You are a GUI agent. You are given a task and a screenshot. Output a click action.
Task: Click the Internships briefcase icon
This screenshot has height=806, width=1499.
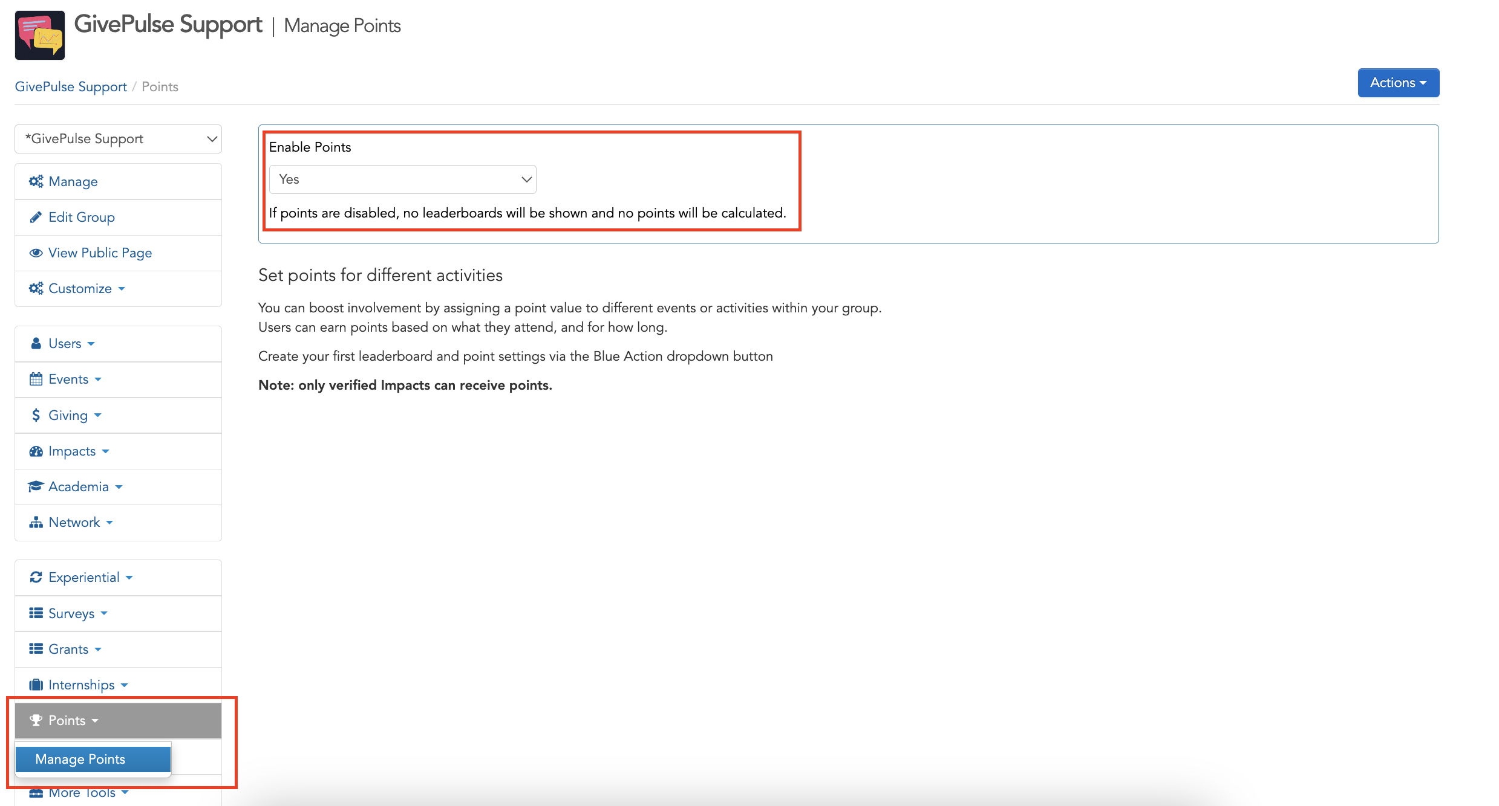pyautogui.click(x=36, y=685)
